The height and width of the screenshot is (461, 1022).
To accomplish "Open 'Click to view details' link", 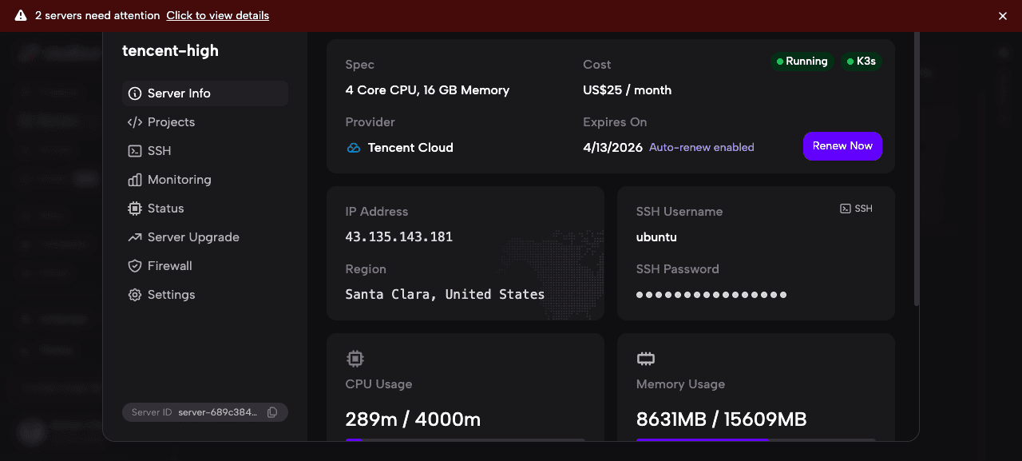I will 217,16.
